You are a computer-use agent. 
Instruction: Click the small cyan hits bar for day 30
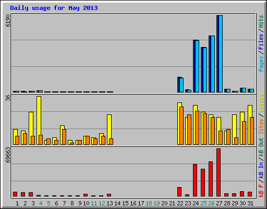point(244,90)
